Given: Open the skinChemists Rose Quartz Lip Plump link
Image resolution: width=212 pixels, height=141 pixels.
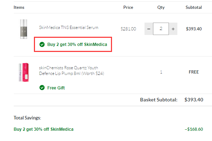Looking at the screenshot, I should pyautogui.click(x=71, y=71).
